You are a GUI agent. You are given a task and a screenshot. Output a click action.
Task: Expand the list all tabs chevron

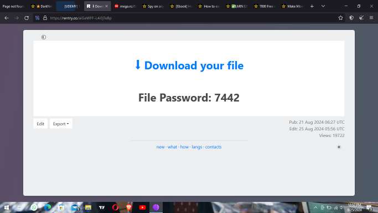click(x=323, y=6)
